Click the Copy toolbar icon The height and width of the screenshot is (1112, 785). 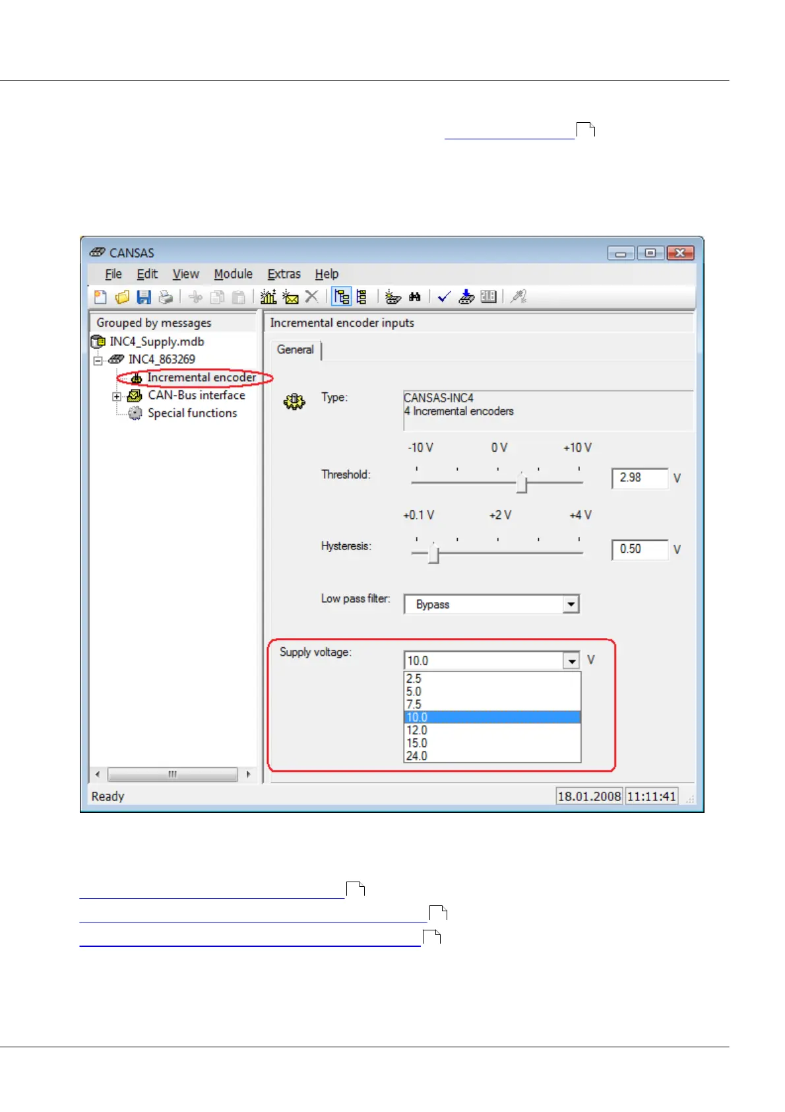tap(217, 297)
